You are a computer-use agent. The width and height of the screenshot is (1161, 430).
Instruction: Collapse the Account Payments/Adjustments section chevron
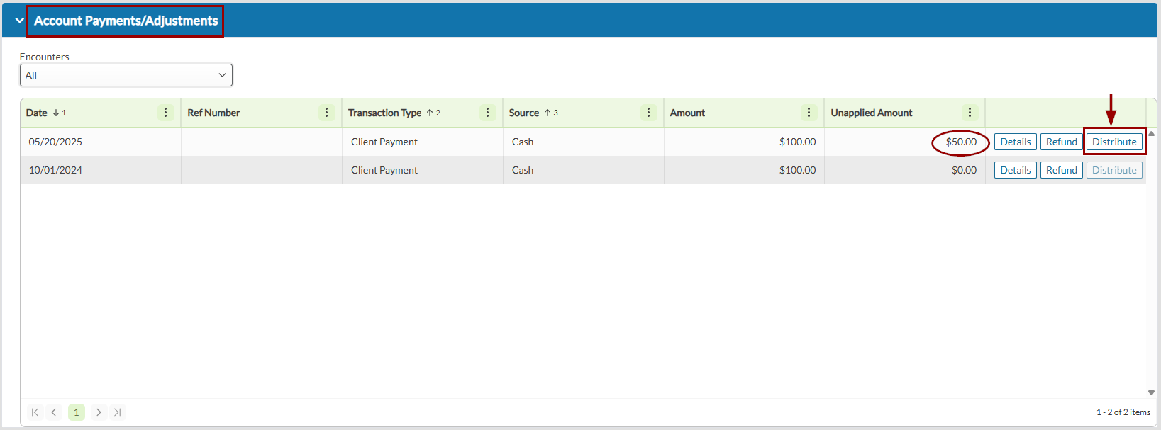19,21
